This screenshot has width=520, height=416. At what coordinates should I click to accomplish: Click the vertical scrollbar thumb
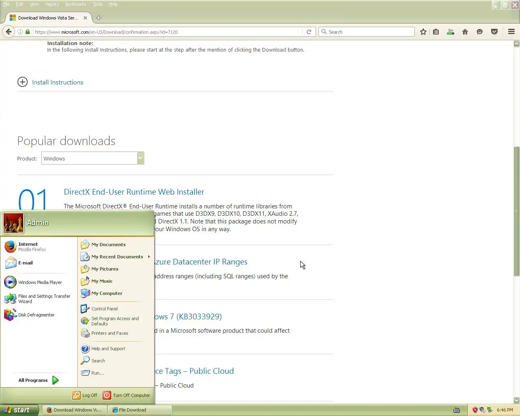tap(517, 211)
